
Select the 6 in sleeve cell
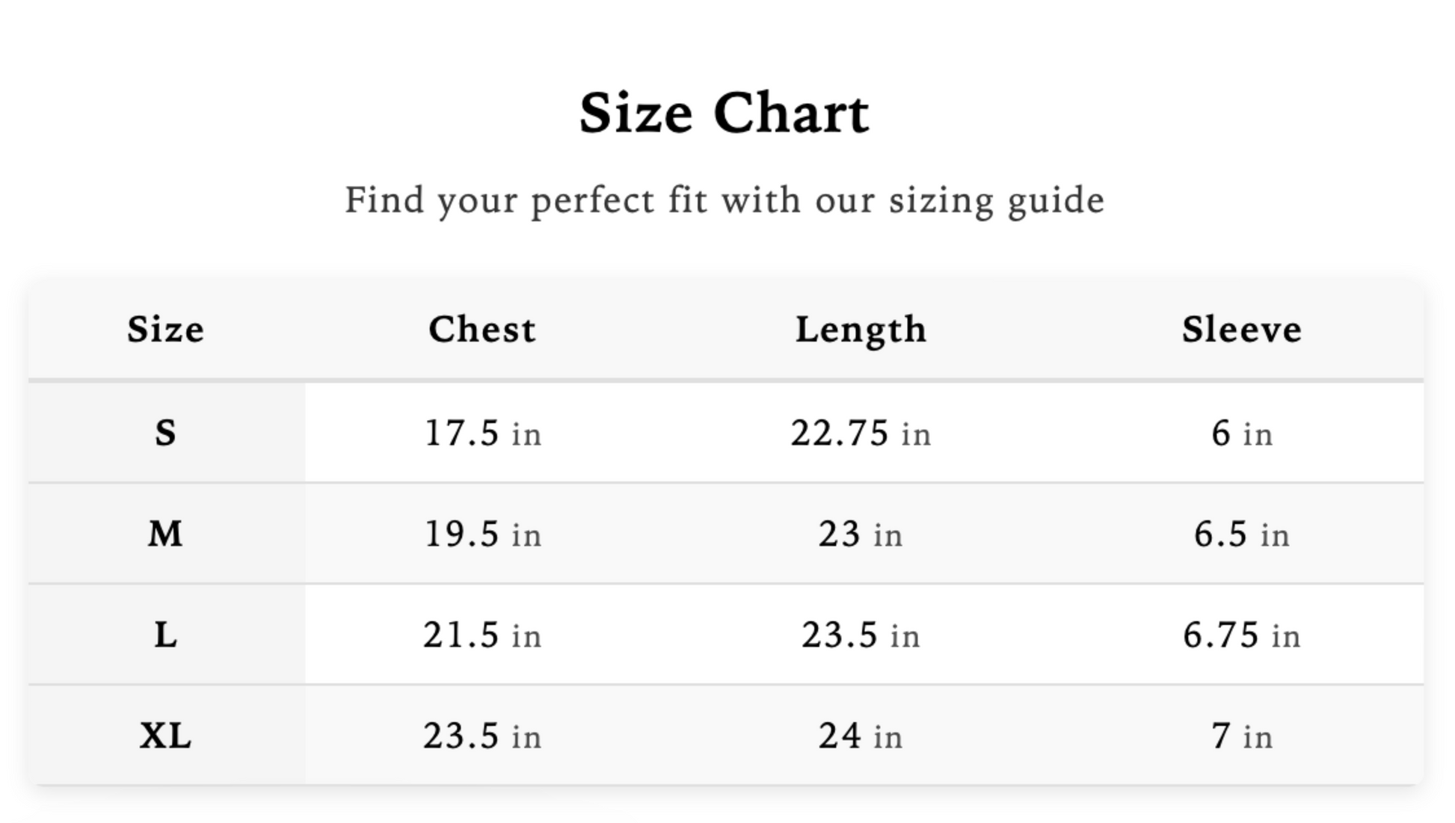tap(1241, 433)
